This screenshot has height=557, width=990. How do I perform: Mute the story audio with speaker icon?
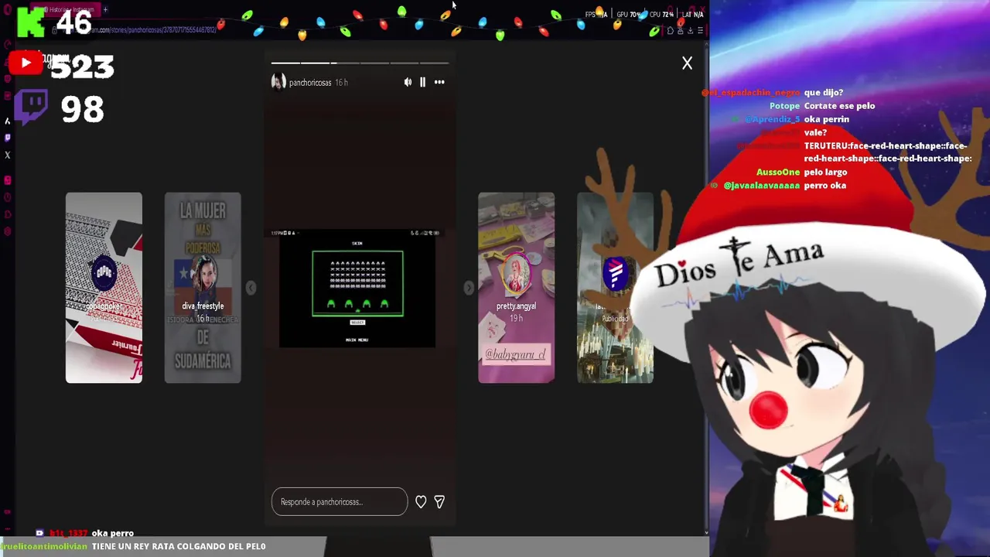[x=408, y=82]
